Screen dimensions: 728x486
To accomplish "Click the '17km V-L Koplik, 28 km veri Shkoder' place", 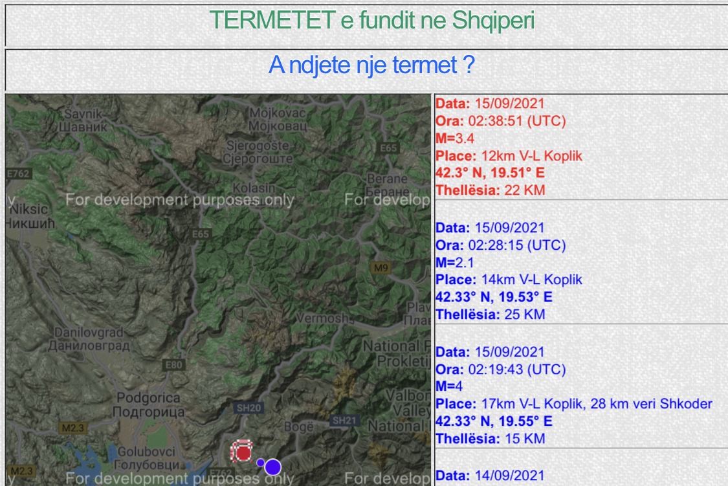I will (x=596, y=404).
